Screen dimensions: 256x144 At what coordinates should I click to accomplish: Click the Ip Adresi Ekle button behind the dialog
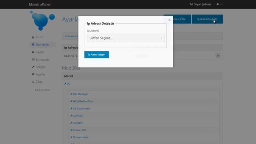pos(182,19)
